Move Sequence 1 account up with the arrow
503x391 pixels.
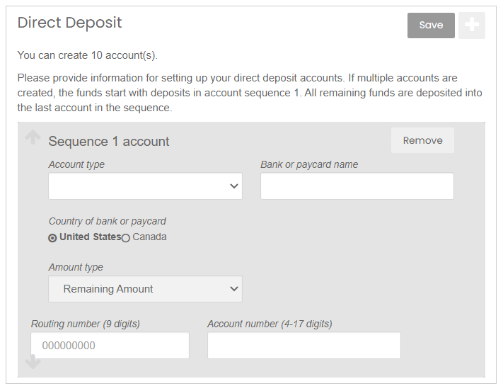[33, 137]
